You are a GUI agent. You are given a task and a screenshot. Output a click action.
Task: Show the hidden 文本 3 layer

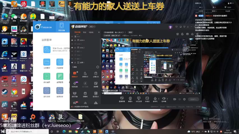[72, 44]
